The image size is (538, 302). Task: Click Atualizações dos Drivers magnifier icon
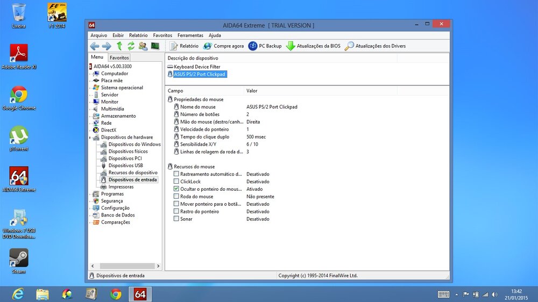(x=350, y=46)
